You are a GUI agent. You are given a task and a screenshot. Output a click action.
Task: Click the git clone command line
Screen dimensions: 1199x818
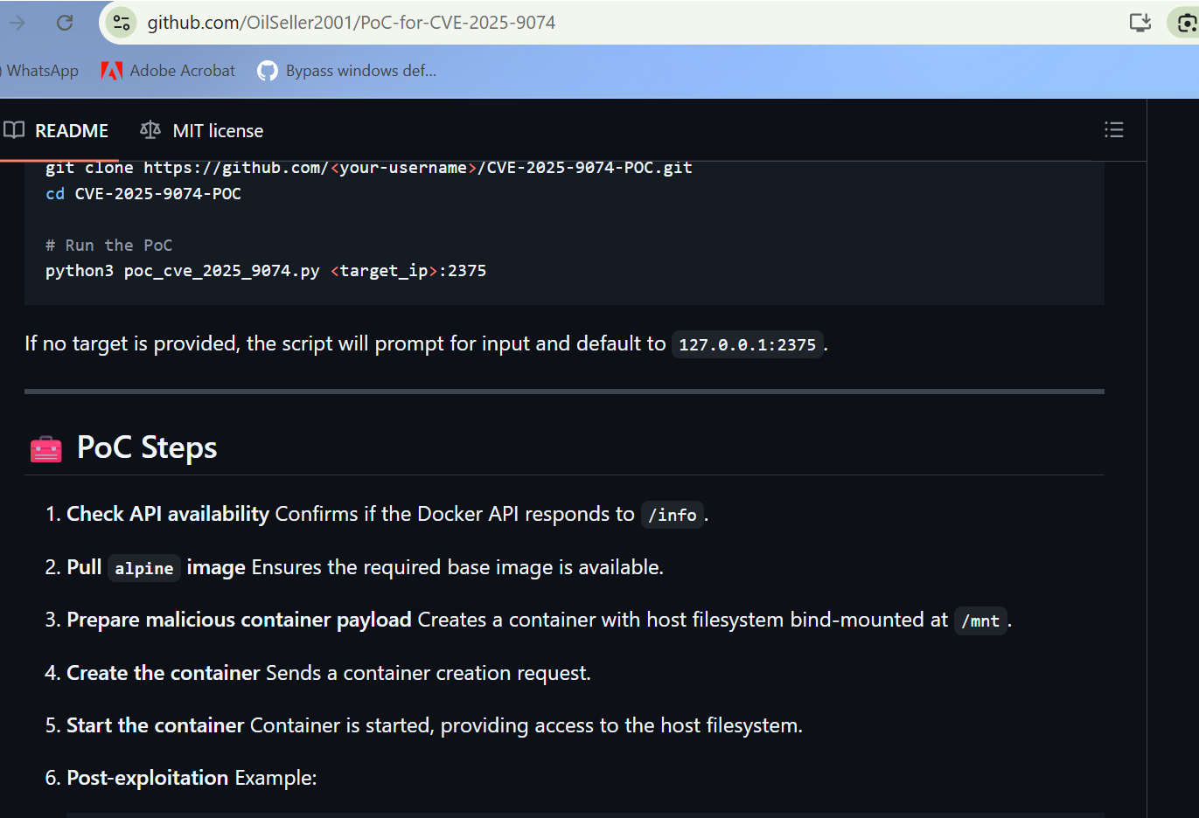click(x=369, y=167)
